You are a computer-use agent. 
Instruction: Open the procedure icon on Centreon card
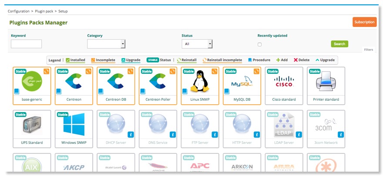coord(59,91)
